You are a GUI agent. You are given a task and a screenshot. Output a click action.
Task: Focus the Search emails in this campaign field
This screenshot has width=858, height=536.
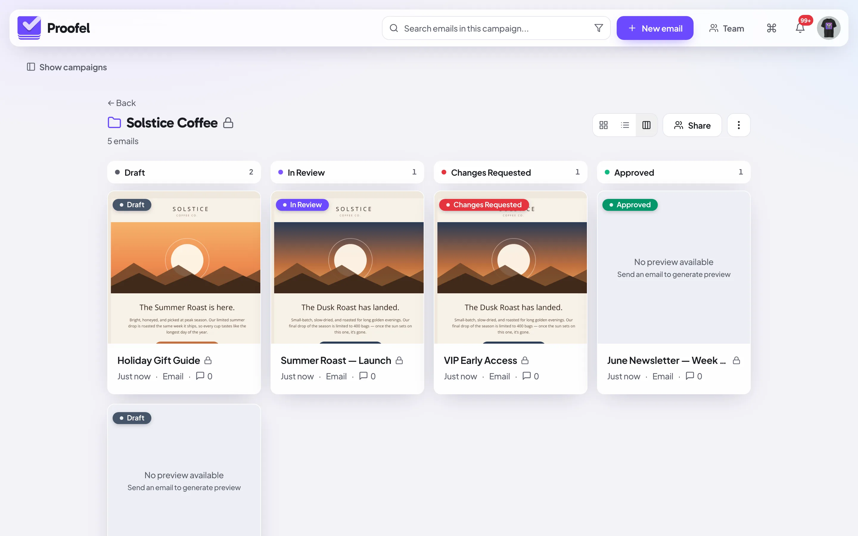[x=496, y=28]
